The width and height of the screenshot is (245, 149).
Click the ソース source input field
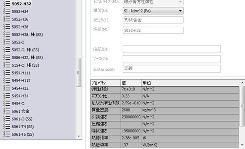(171, 59)
